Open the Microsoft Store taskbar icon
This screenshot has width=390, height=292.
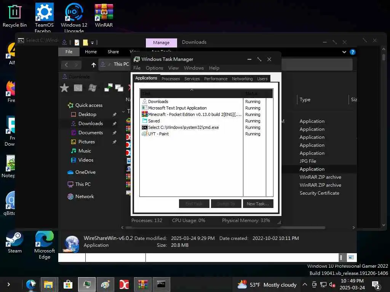pyautogui.click(x=68, y=284)
